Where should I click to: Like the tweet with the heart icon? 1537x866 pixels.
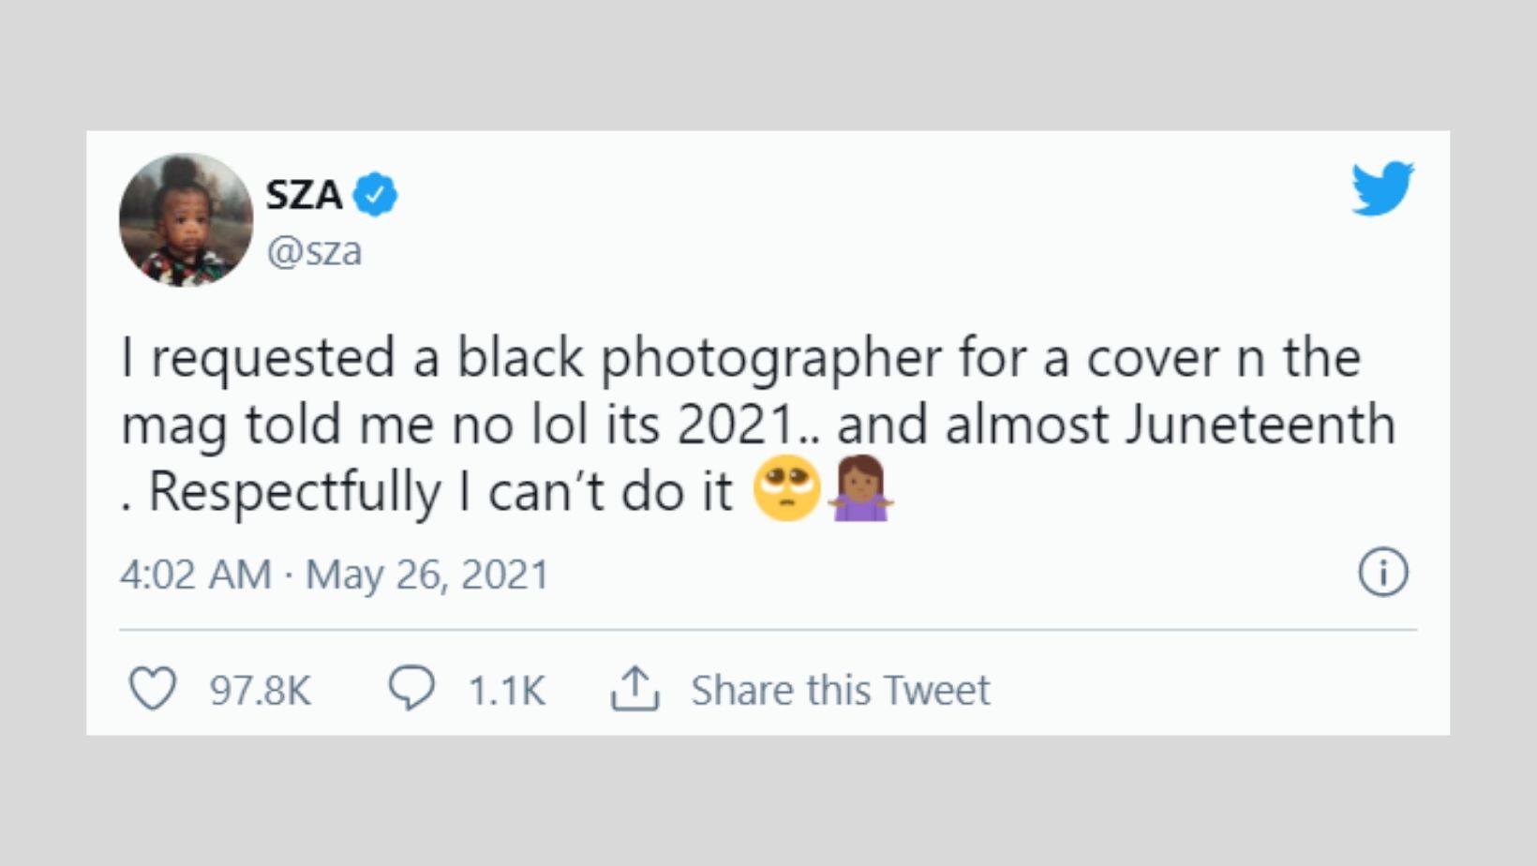(x=152, y=689)
